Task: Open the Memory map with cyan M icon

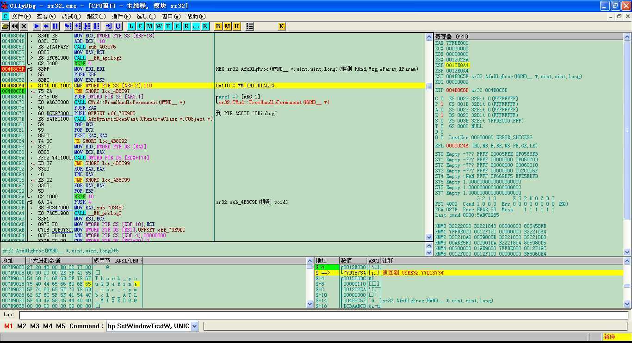Action: pyautogui.click(x=150, y=26)
